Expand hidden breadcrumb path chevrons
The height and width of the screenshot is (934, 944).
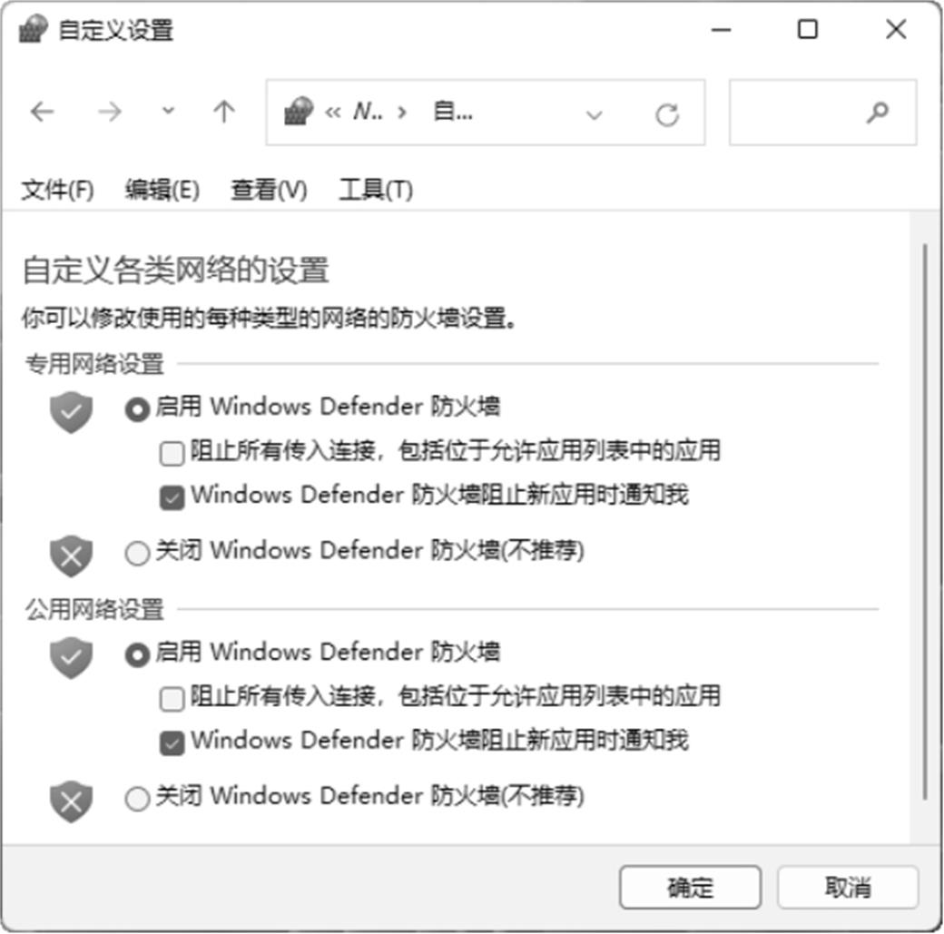(333, 112)
